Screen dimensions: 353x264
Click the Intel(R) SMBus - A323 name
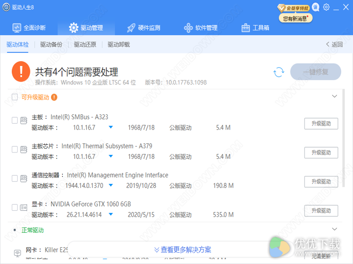[x=79, y=117]
